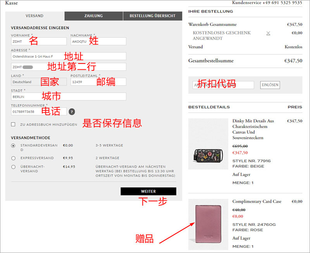Go to Bestellung Übersicht tab
Screen dimensions: 310x253
pyautogui.click(x=152, y=16)
